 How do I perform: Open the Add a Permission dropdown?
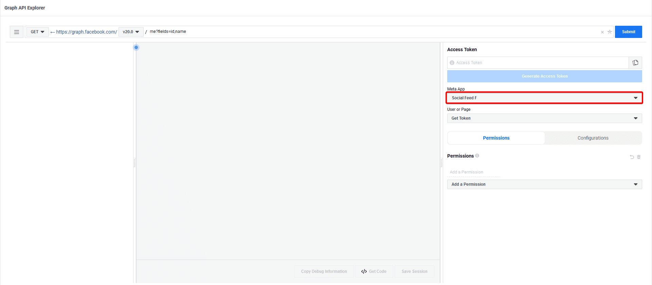(x=544, y=184)
